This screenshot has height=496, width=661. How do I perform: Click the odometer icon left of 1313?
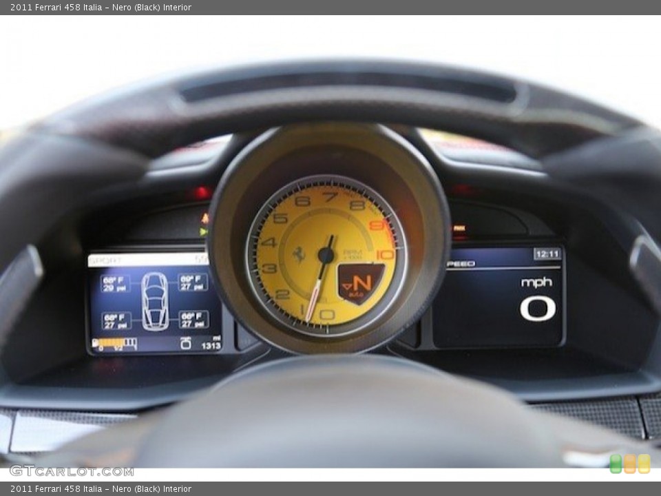tap(185, 343)
